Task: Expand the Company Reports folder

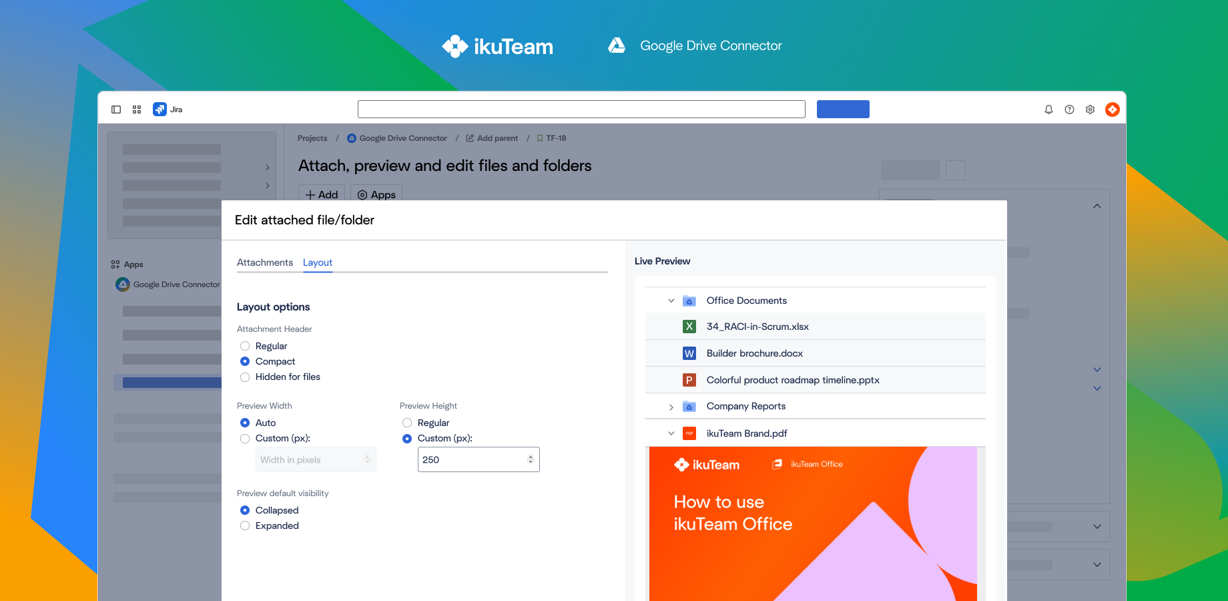Action: click(671, 407)
